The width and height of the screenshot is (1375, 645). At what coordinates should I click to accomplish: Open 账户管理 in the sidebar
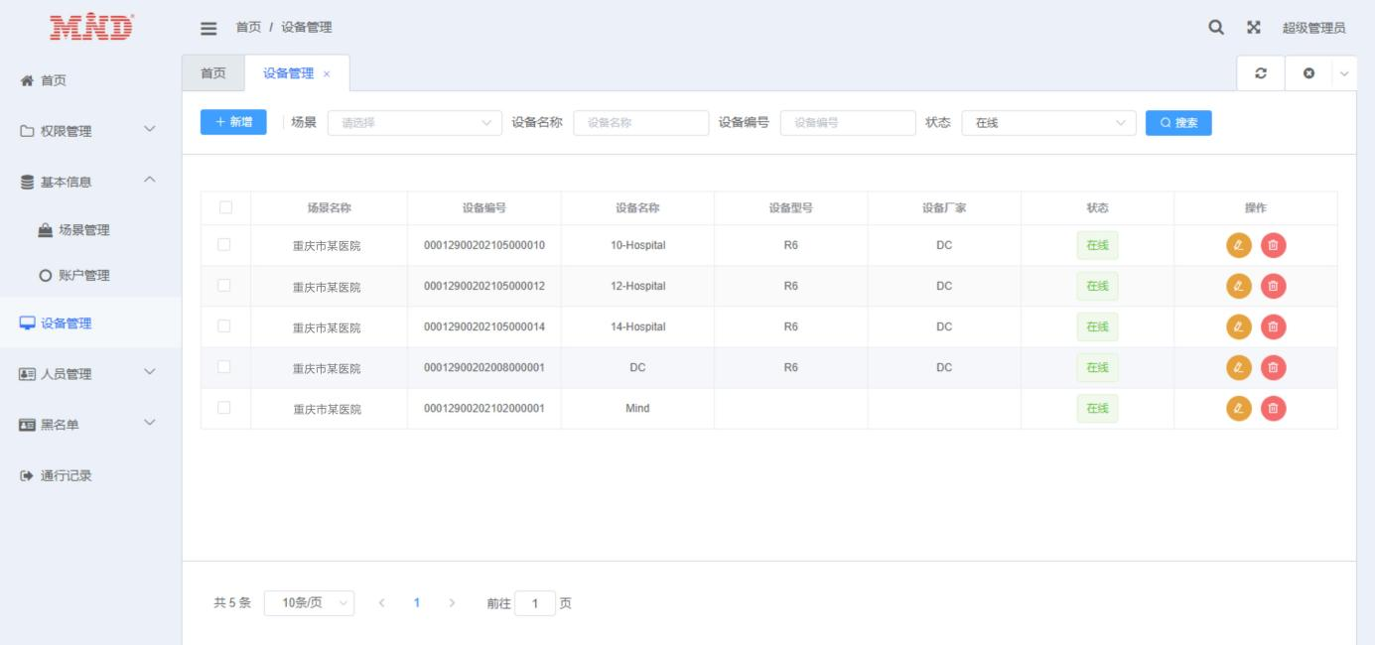pyautogui.click(x=90, y=275)
